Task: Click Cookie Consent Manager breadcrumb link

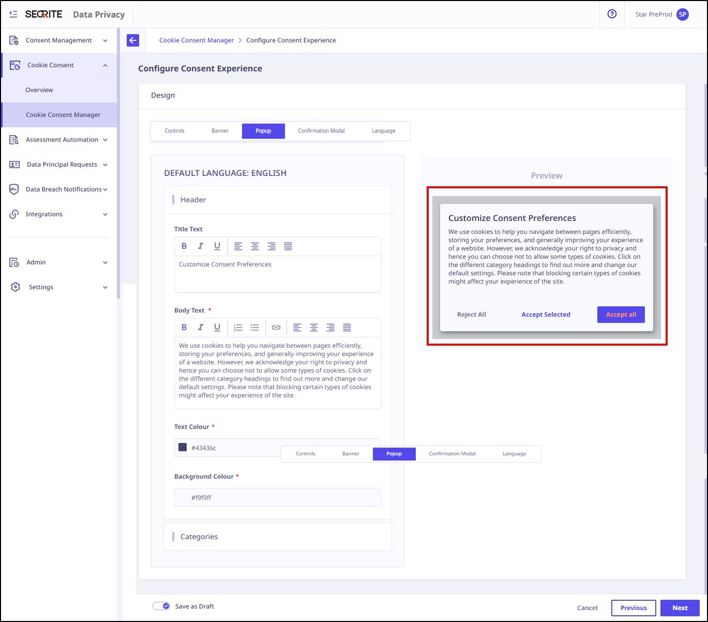Action: point(197,40)
